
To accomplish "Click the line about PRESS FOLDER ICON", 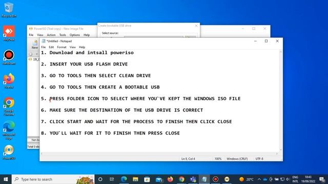I will click(141, 99).
